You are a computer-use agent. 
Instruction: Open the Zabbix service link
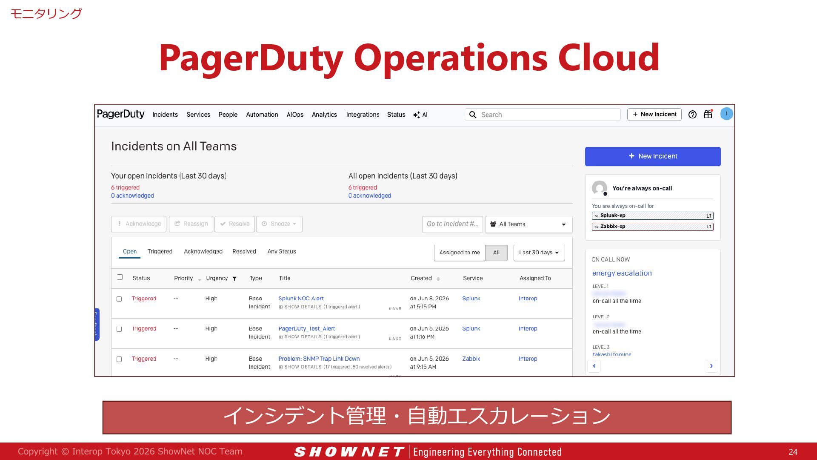coord(471,359)
